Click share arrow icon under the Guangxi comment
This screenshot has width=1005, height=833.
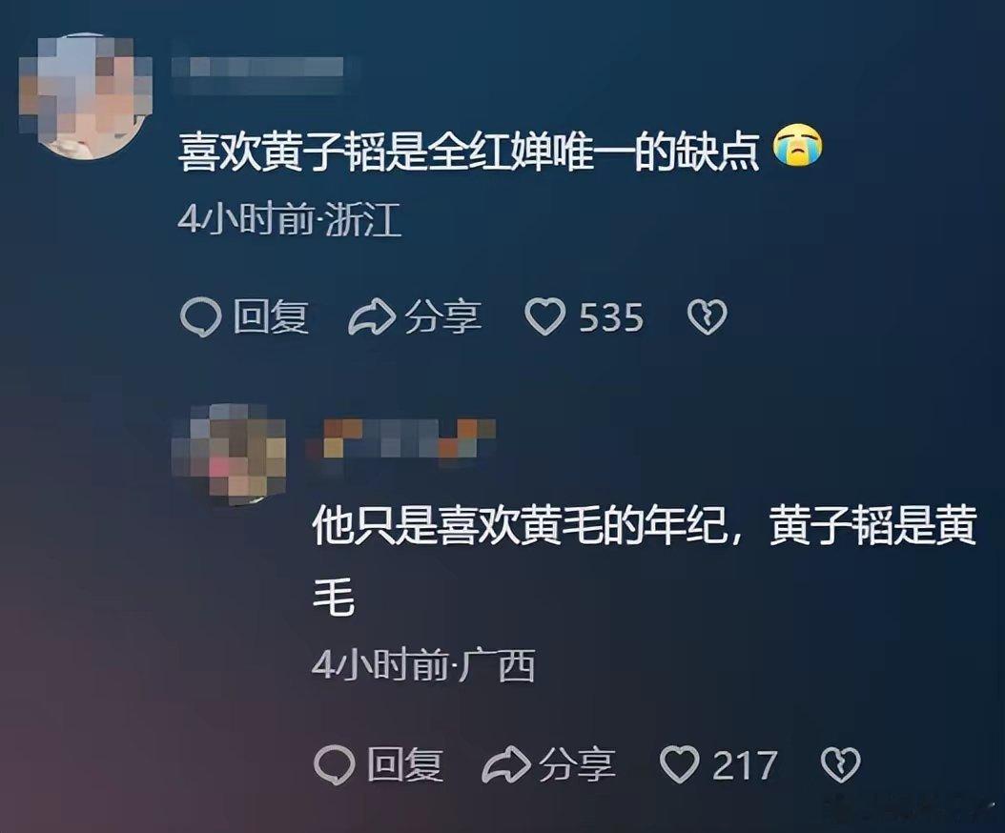[506, 765]
